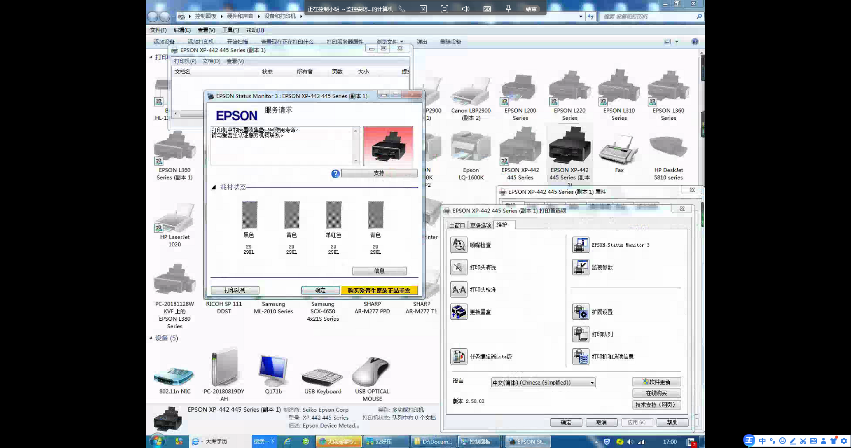
Task: Click the black (黑色) ink level bar
Action: pyautogui.click(x=250, y=215)
